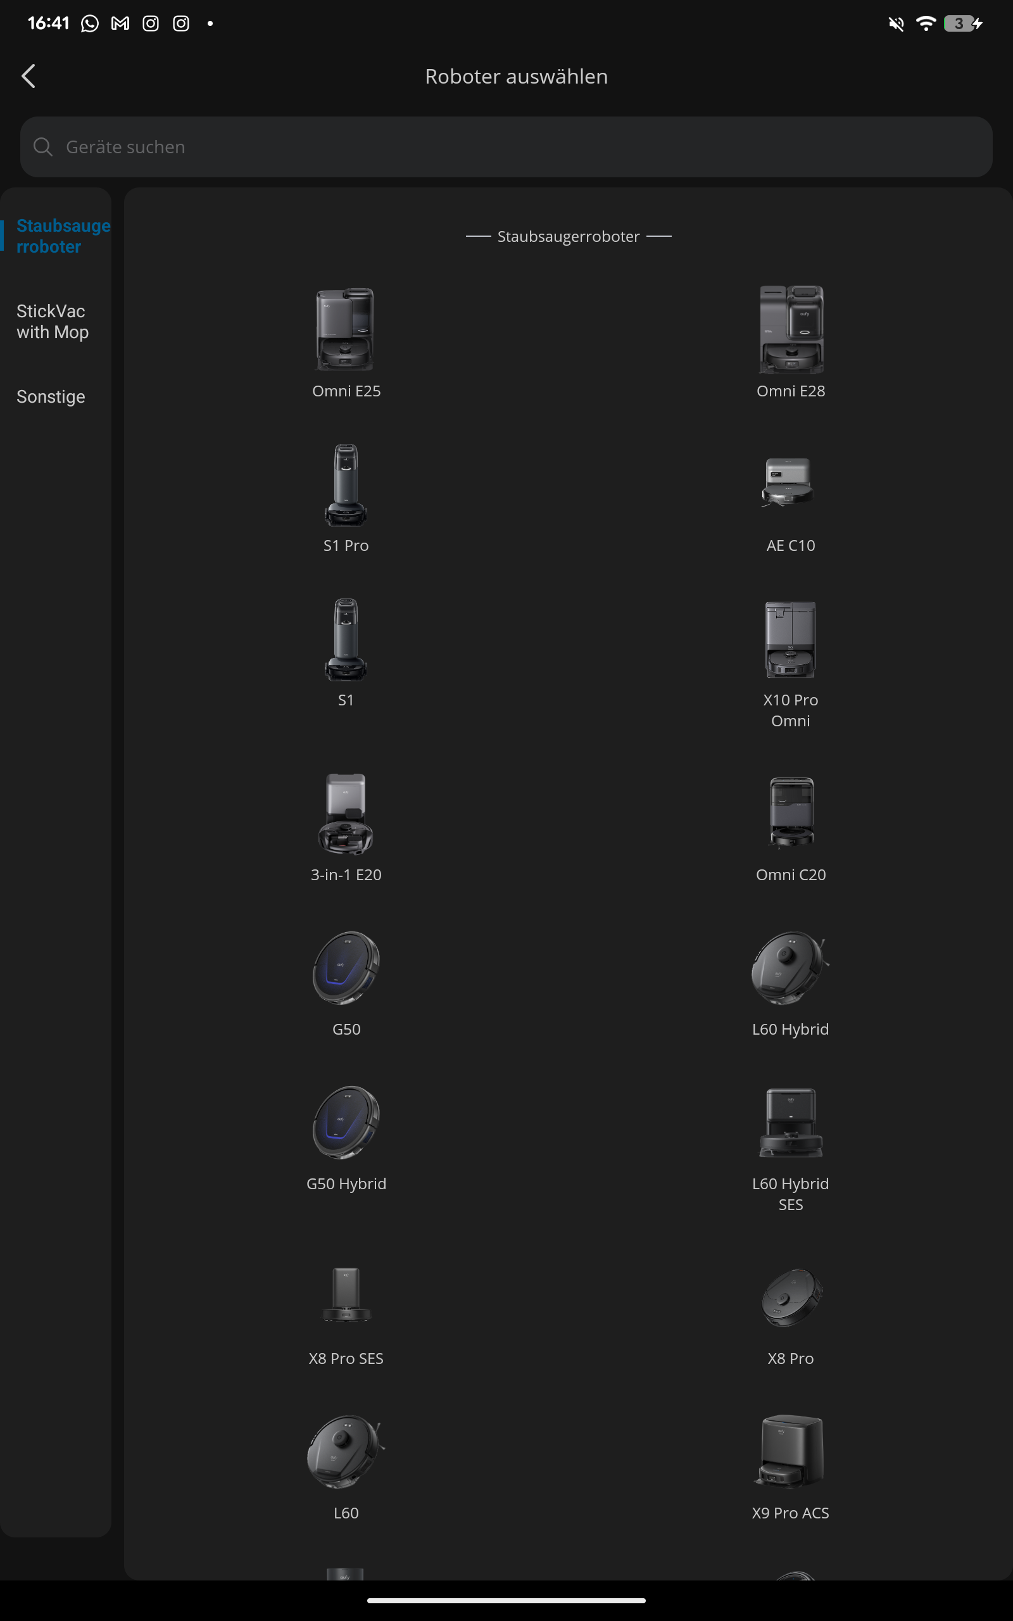Screen dimensions: 1013x1621
Task: Tap the "Omni E28" label
Action: tap(791, 391)
